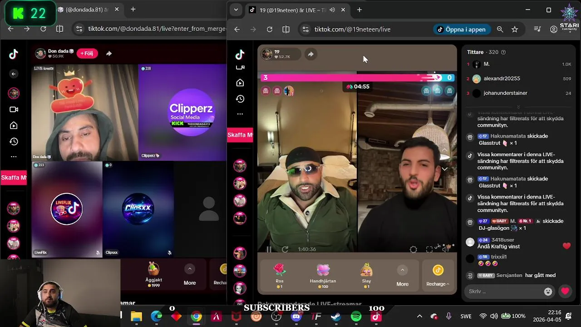Type in Skriv chat input field

point(504,292)
